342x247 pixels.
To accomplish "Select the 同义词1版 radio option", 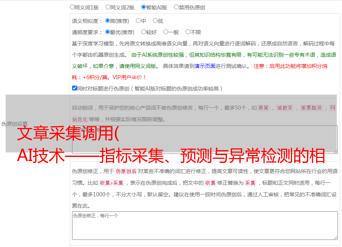I will pyautogui.click(x=72, y=7).
